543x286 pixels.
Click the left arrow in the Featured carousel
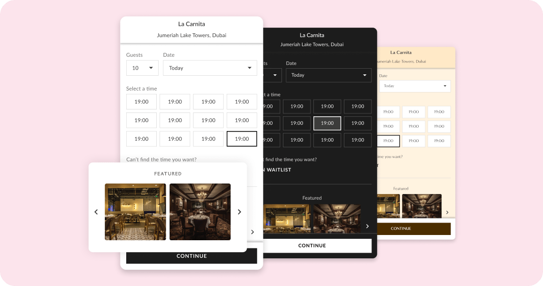pos(96,212)
